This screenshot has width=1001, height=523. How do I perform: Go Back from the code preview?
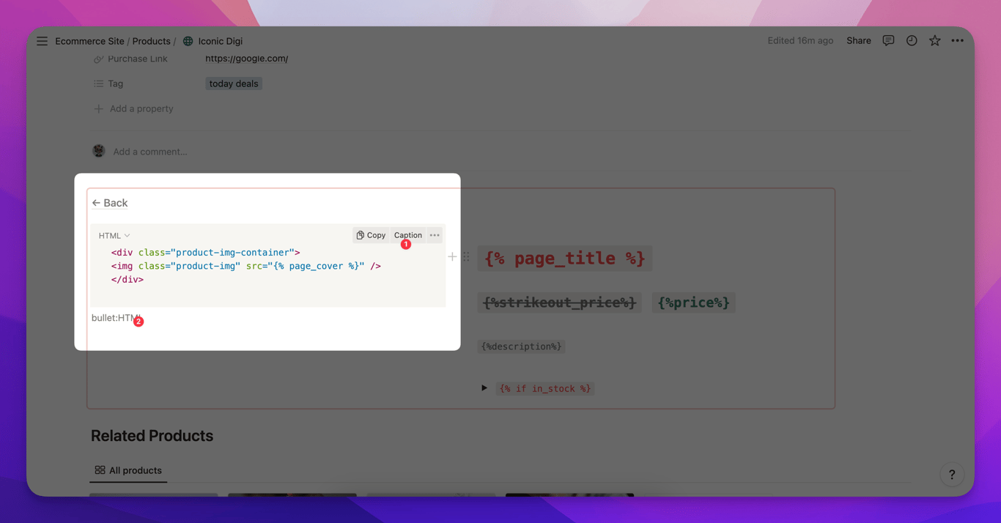(x=110, y=203)
